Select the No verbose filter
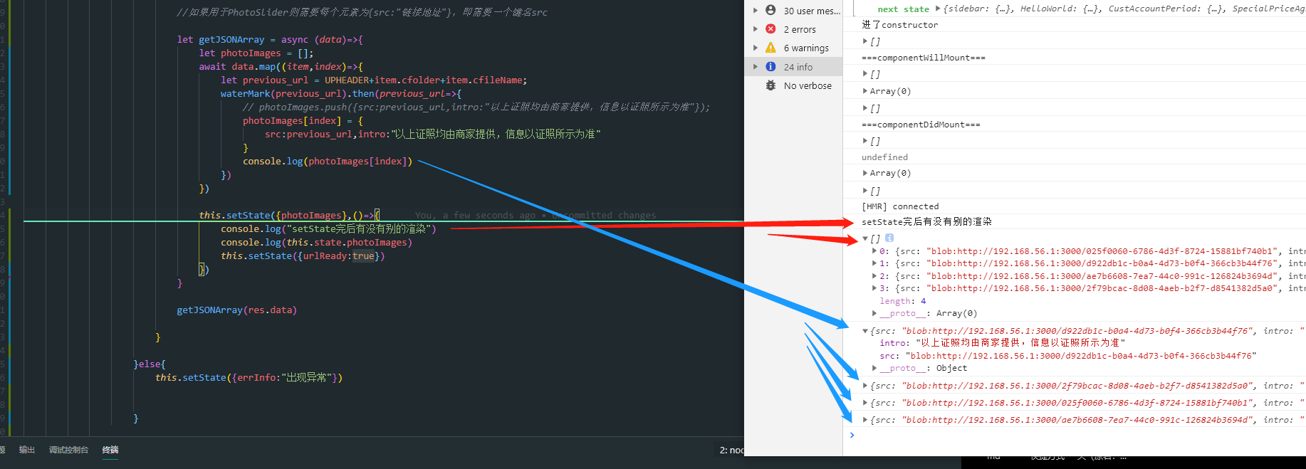 (x=807, y=85)
